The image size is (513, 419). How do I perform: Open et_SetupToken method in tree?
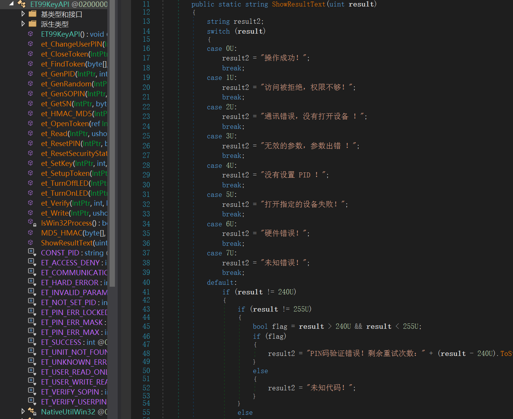coord(74,173)
